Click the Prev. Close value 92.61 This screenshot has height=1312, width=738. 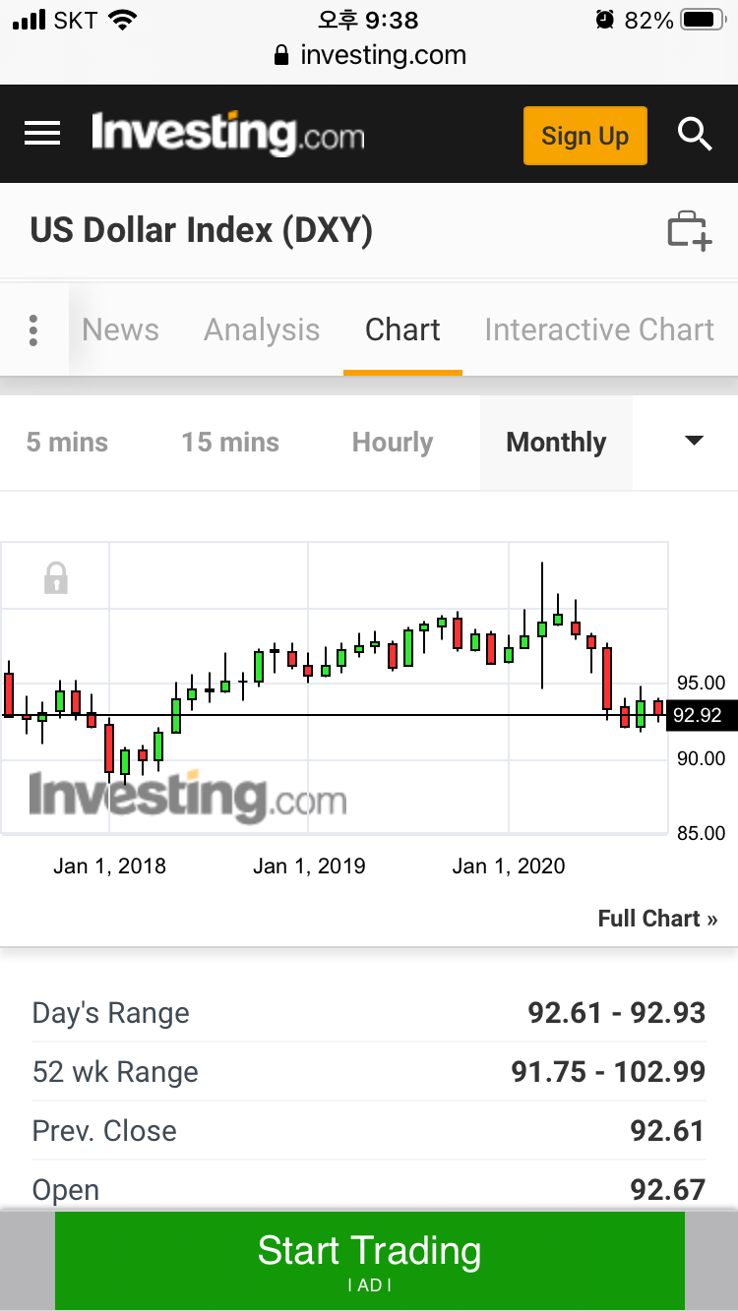coord(667,1131)
